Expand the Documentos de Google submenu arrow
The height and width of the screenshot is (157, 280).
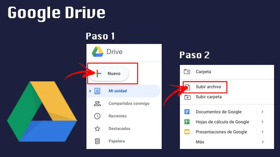point(262,112)
